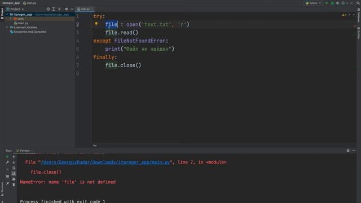This screenshot has width=361, height=203.
Task: Expand the External Libraries node arrow
Action: point(7,27)
